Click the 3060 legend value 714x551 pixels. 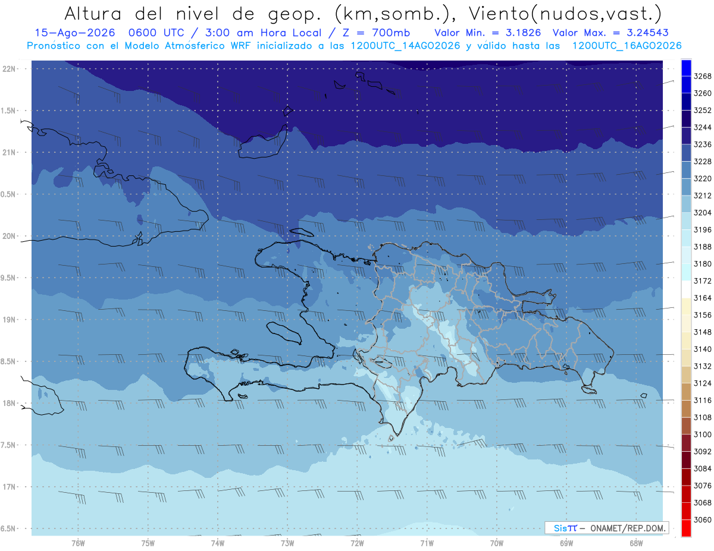tap(703, 519)
